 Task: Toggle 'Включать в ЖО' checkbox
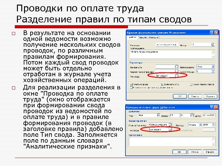[x=162, y=85]
